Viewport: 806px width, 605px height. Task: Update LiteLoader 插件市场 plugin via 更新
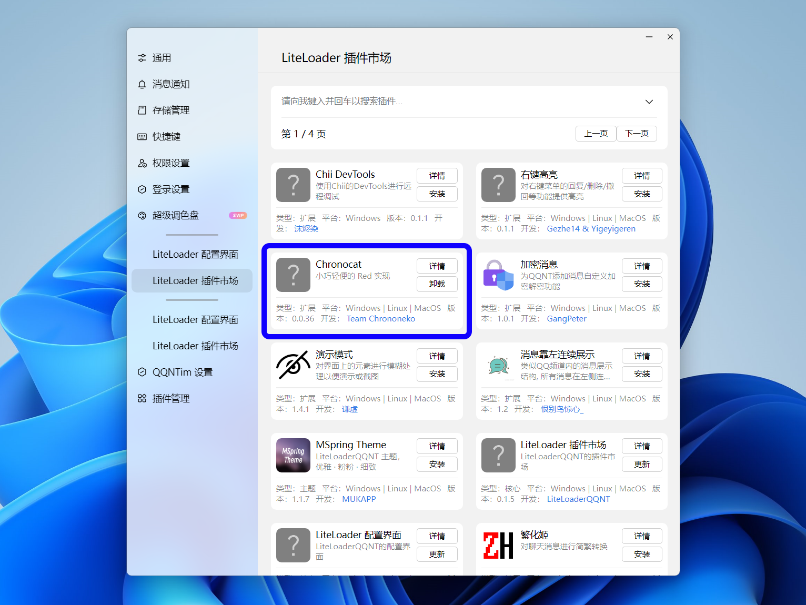[x=642, y=465]
